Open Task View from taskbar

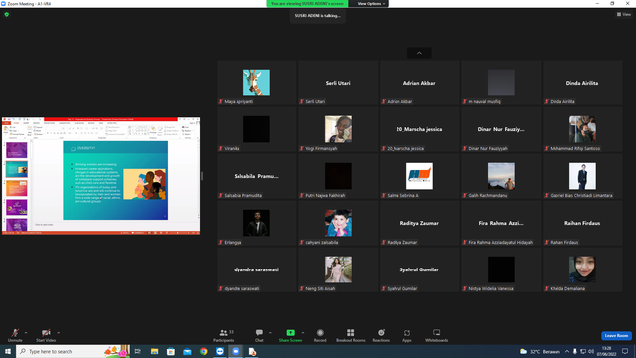[138, 351]
